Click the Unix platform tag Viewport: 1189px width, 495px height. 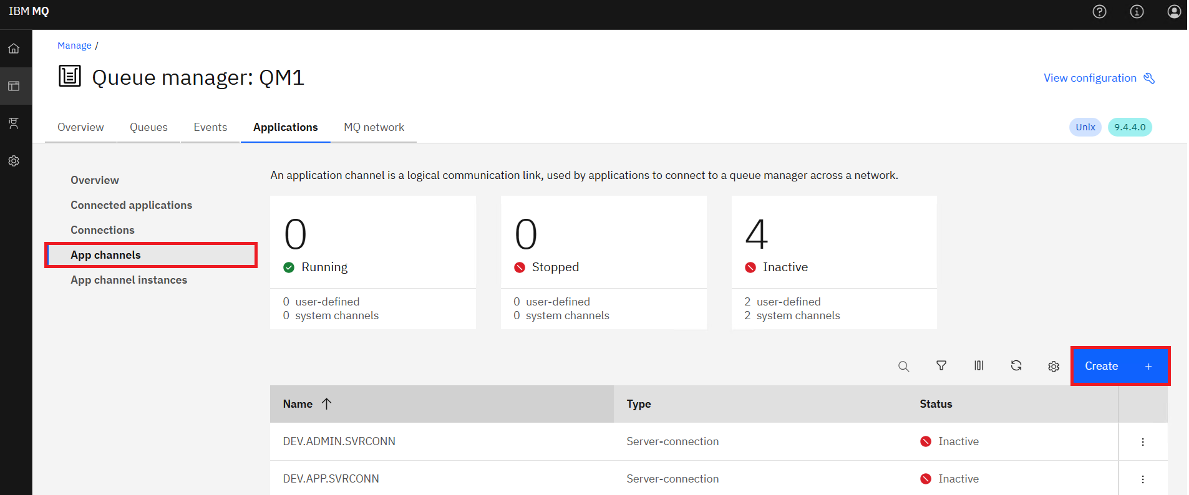1085,127
